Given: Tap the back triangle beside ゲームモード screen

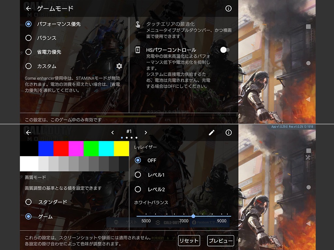Looking at the screenshot, I should pyautogui.click(x=308, y=99).
